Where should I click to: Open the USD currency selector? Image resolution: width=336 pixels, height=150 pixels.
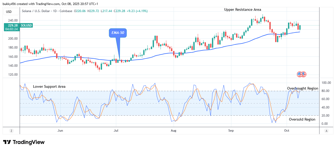click(9, 12)
